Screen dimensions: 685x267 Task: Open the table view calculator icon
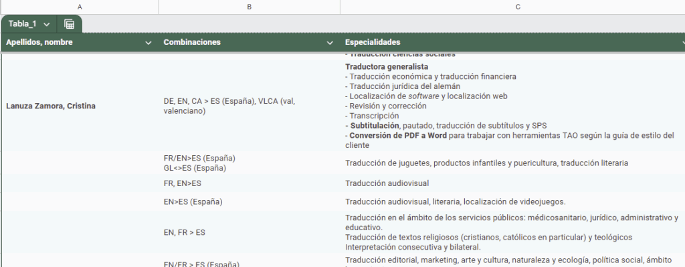pos(69,24)
